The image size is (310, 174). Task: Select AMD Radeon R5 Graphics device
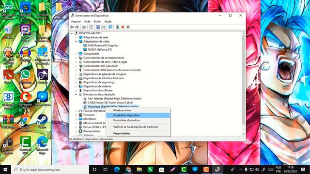103,45
